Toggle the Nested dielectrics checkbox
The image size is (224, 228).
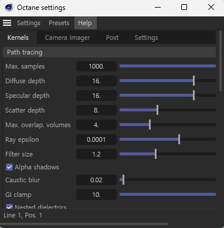(x=9, y=206)
